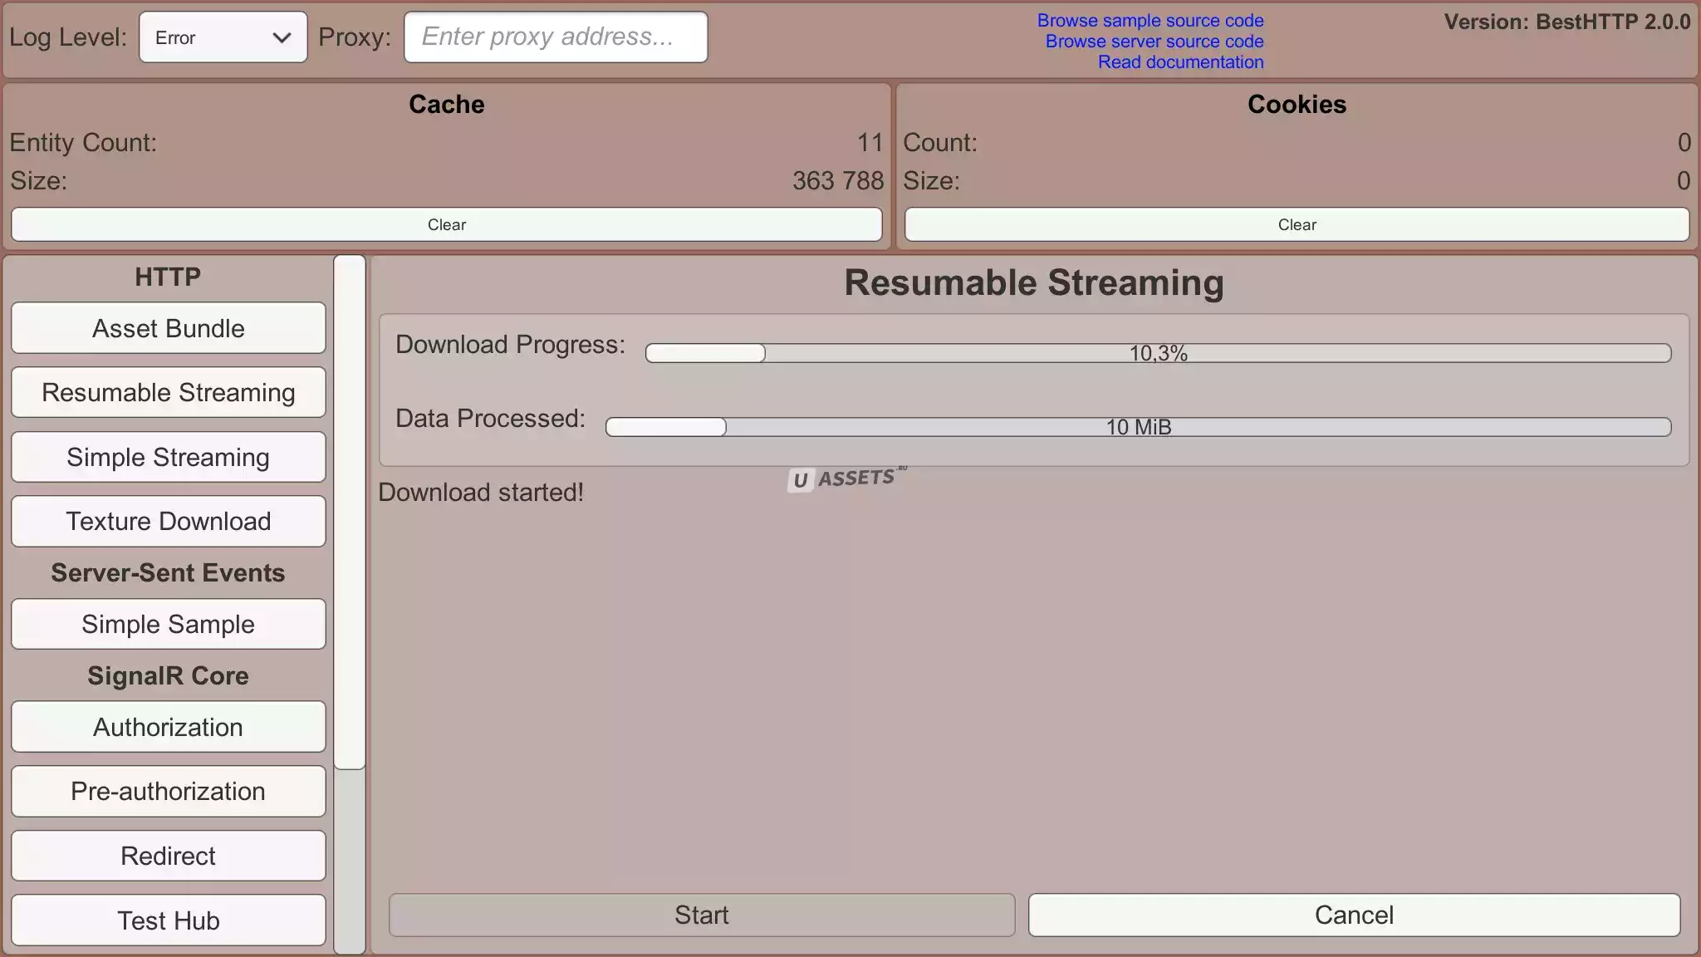
Task: Open Browse sample source code link
Action: click(x=1150, y=21)
